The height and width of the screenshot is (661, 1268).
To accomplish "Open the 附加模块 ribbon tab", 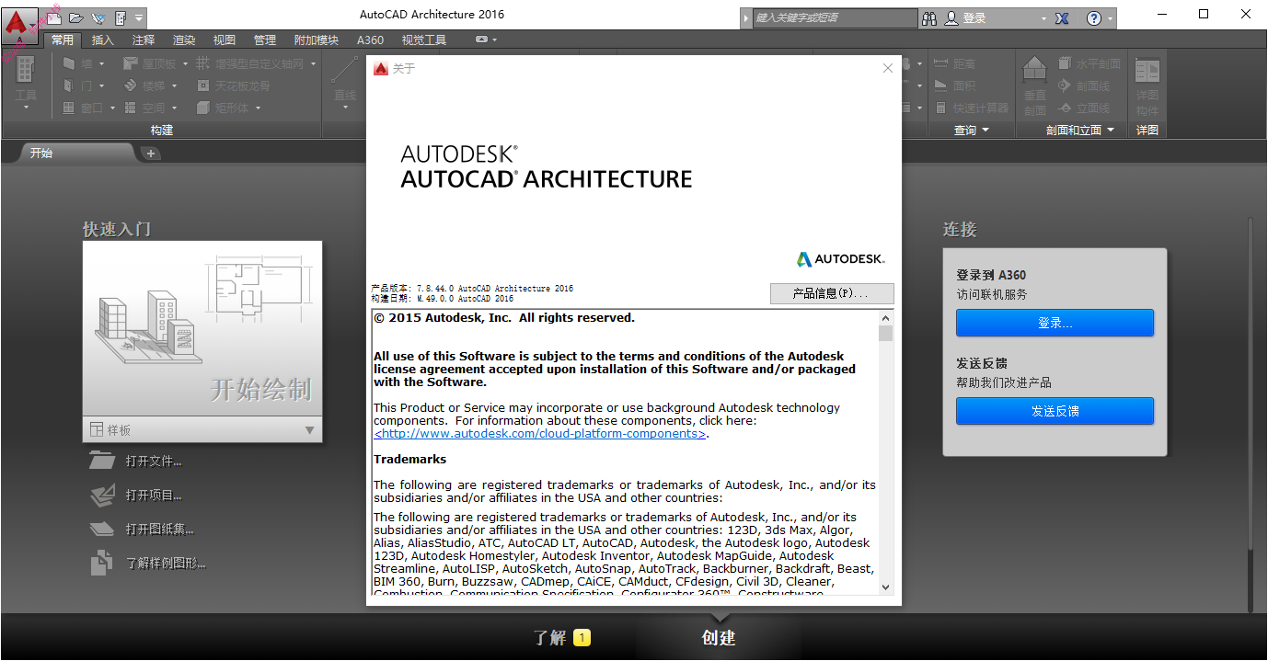I will click(317, 40).
